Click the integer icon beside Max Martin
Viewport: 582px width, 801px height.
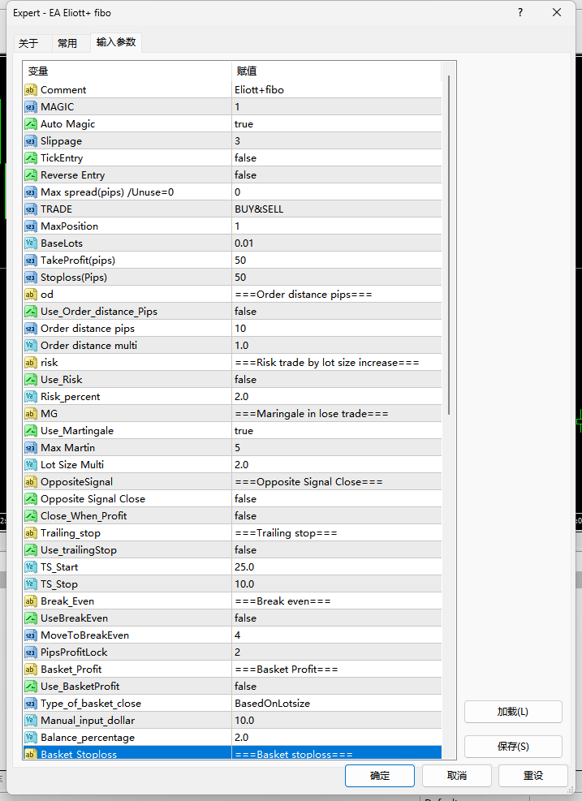(31, 447)
